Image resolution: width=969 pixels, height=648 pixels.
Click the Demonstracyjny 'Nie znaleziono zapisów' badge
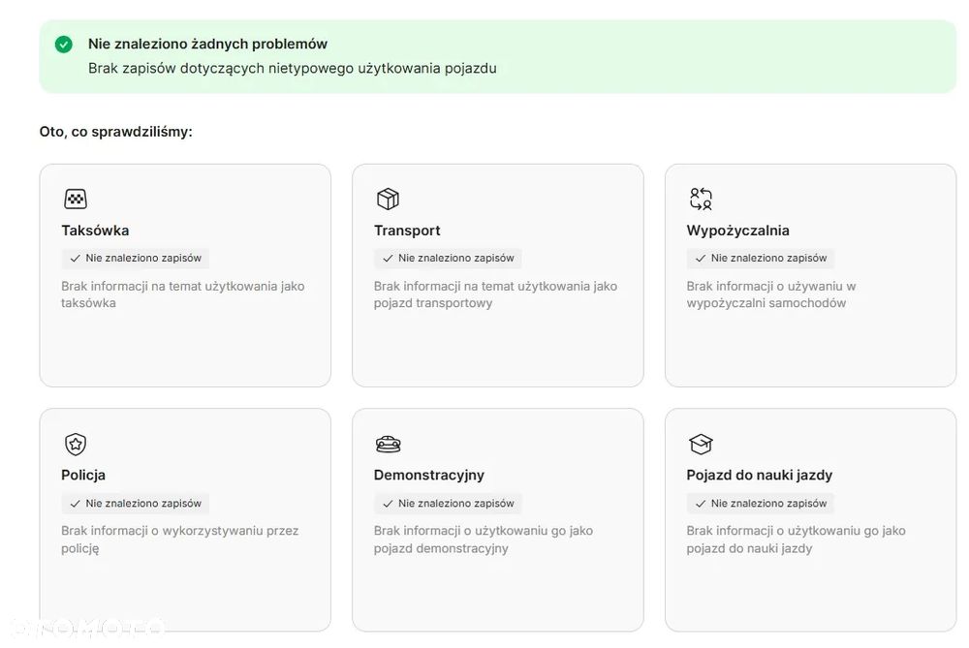(448, 504)
